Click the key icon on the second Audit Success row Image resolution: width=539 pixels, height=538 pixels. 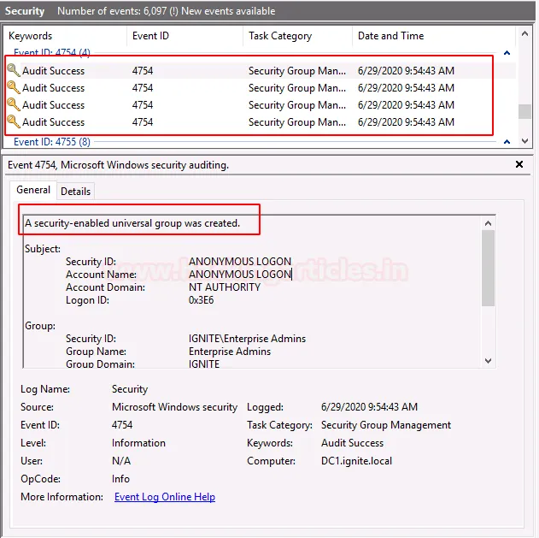tap(14, 88)
